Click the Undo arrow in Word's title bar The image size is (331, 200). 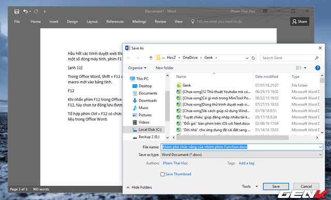[25, 11]
